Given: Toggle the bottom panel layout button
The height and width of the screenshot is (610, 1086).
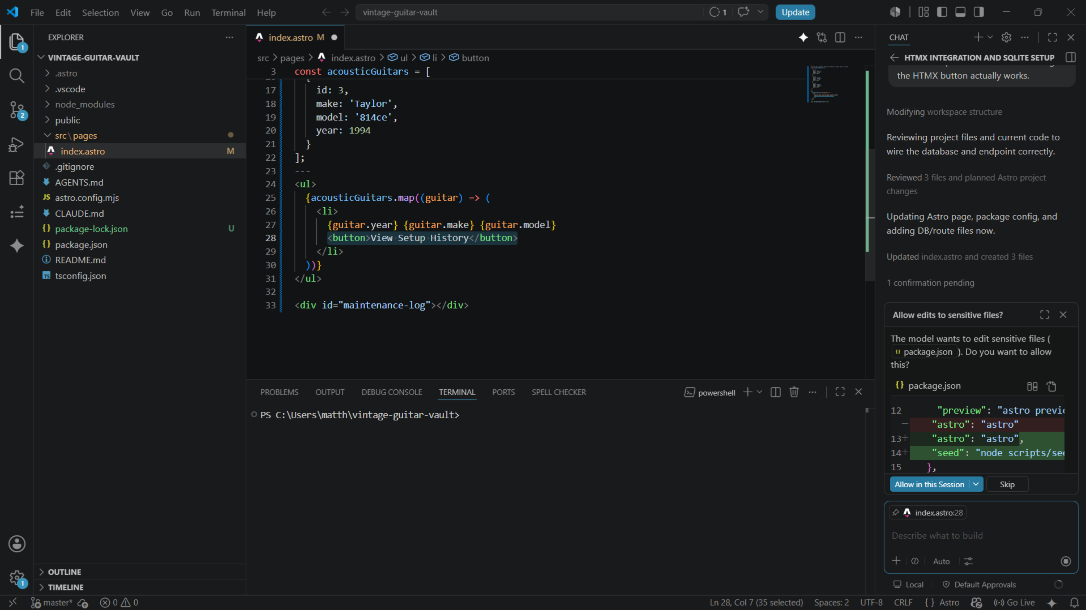Looking at the screenshot, I should pyautogui.click(x=960, y=12).
